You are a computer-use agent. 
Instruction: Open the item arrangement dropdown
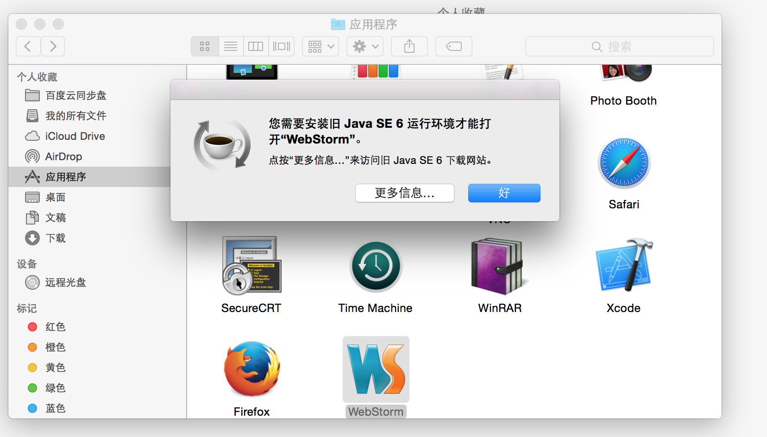click(x=320, y=46)
